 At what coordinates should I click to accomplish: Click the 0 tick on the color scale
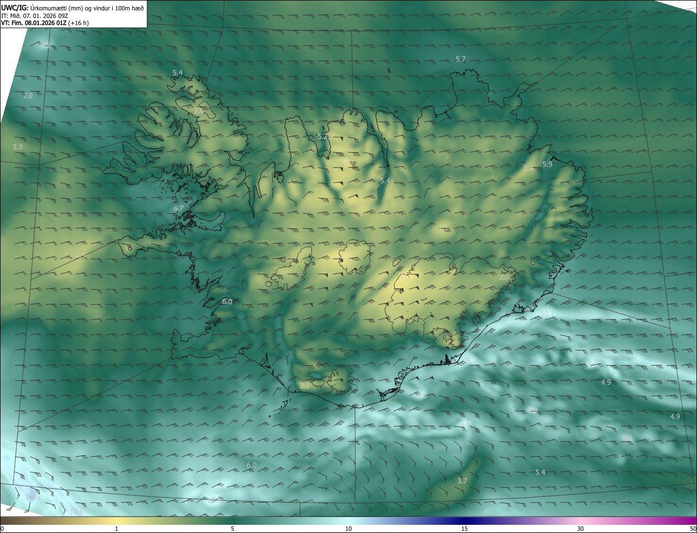[2, 529]
